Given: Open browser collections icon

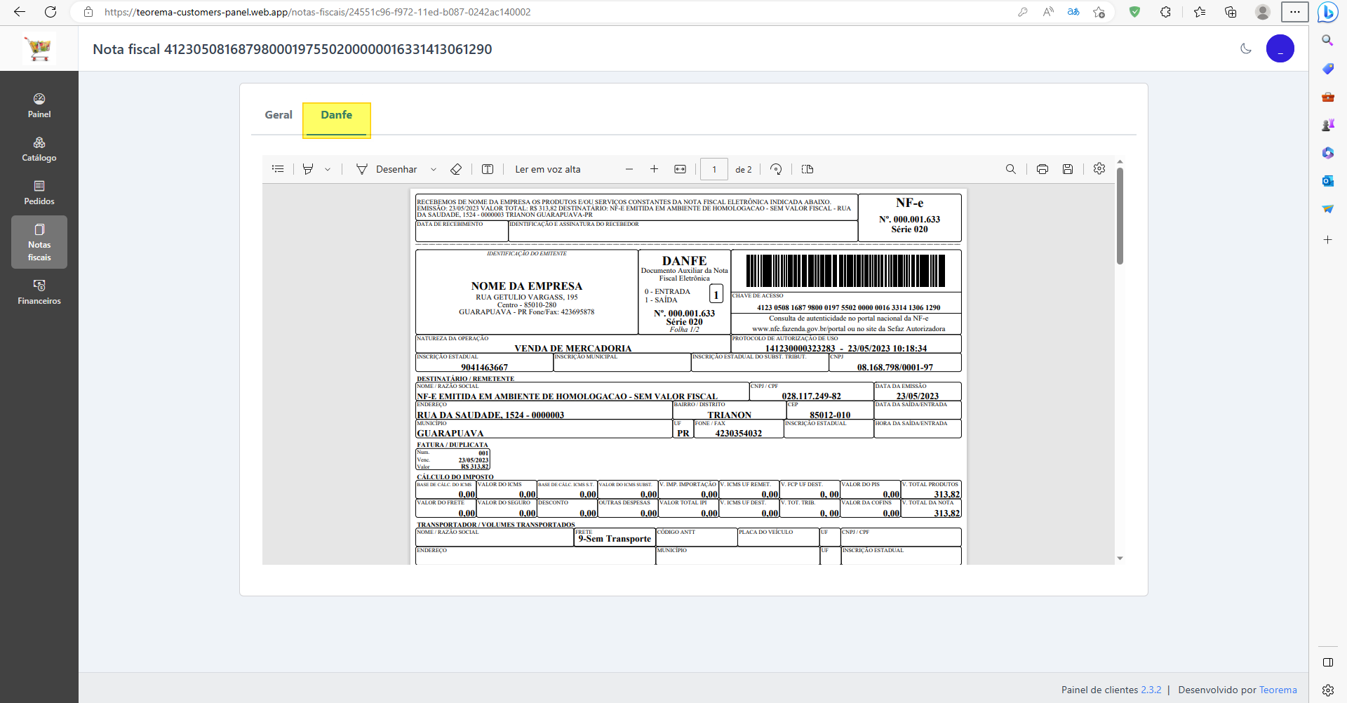Looking at the screenshot, I should click(x=1231, y=12).
